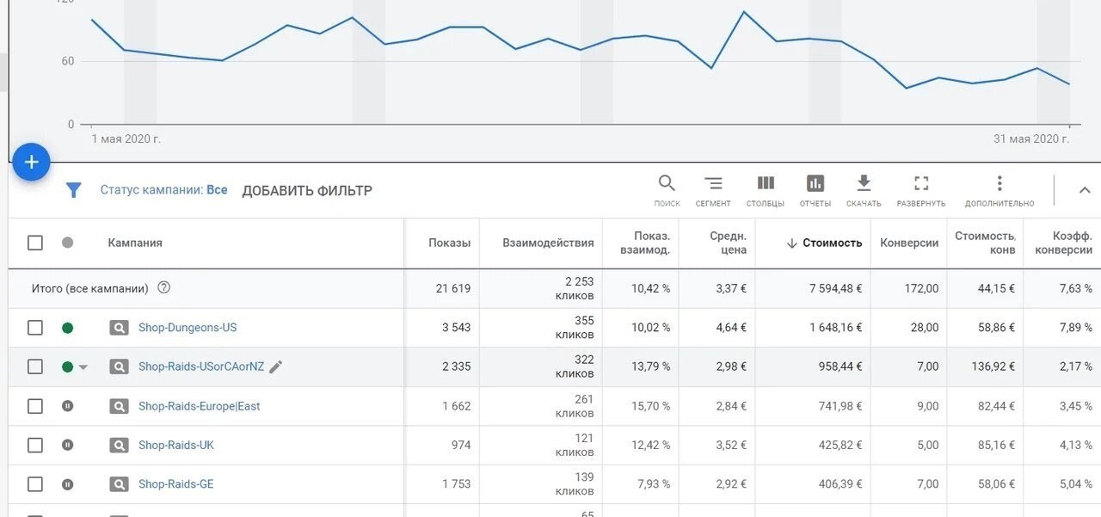
Task: Select total cost value 7 594,48 €
Action: [x=835, y=288]
